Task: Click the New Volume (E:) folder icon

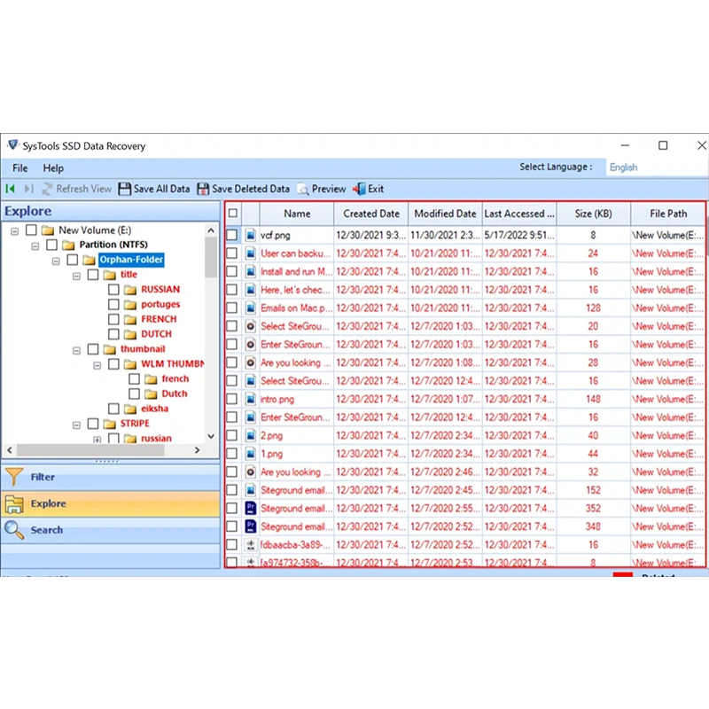Action: (x=48, y=230)
